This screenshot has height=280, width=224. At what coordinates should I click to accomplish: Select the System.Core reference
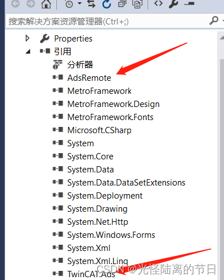coord(90,157)
